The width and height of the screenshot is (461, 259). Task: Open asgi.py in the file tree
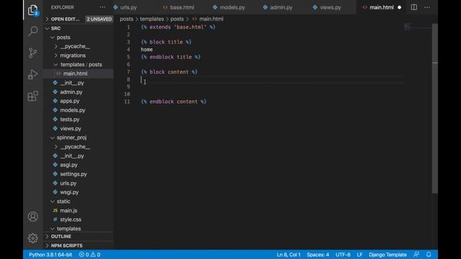68,165
